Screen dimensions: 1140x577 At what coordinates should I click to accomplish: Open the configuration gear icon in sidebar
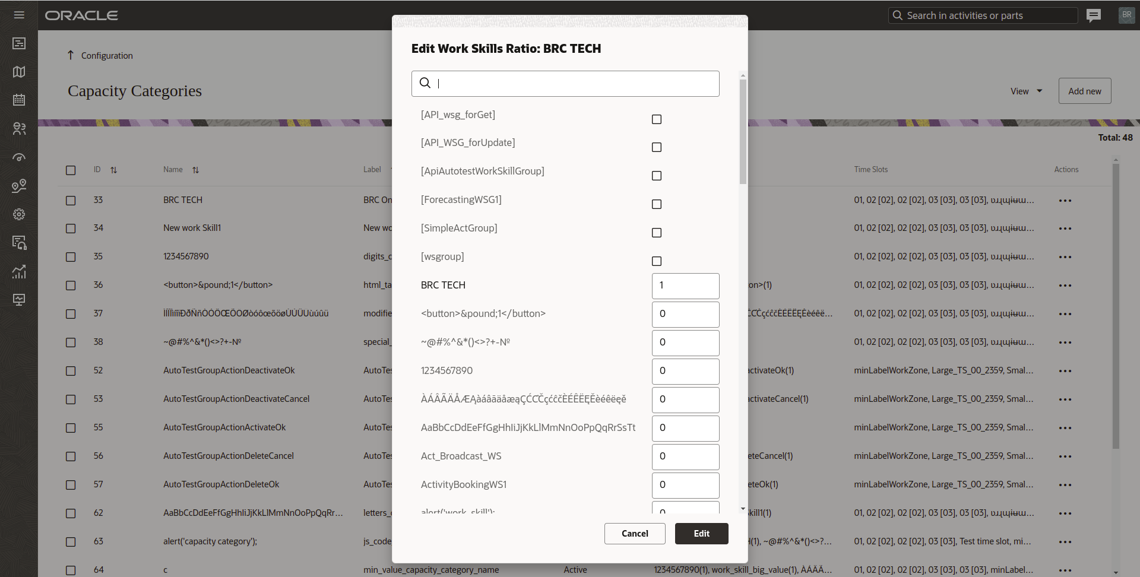pyautogui.click(x=19, y=214)
